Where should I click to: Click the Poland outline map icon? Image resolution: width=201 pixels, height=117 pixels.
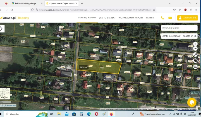[195, 60]
